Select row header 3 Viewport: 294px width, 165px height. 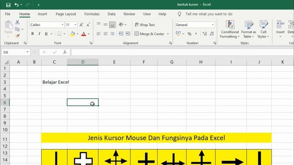(x=5, y=82)
